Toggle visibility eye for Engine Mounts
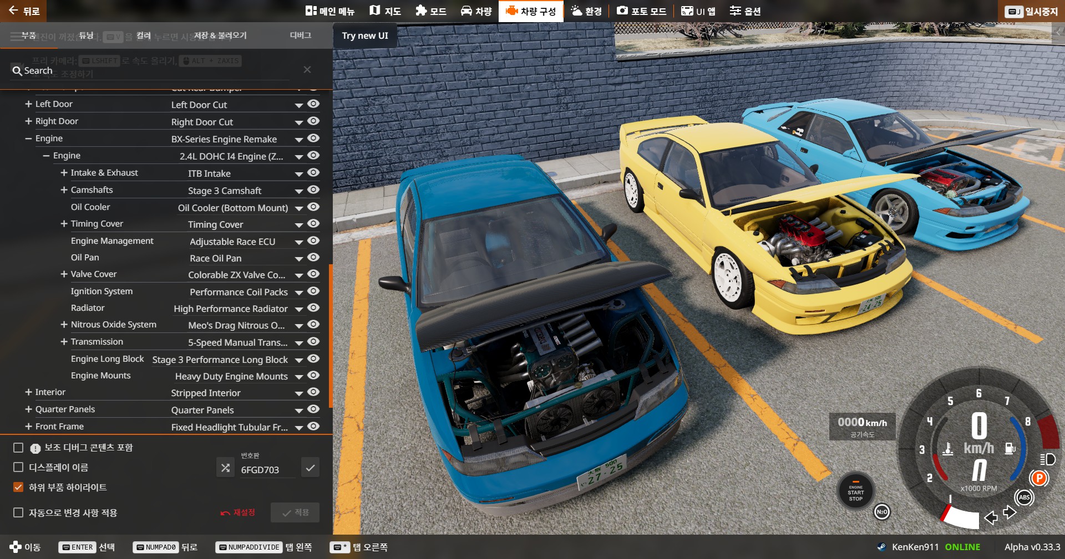1065x559 pixels. pos(313,376)
